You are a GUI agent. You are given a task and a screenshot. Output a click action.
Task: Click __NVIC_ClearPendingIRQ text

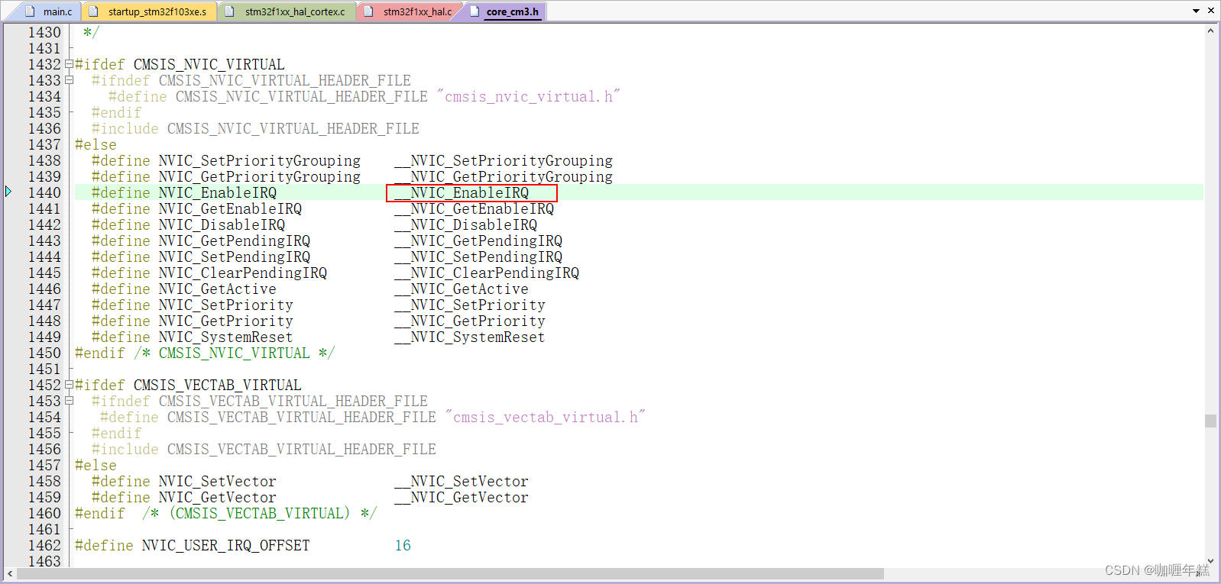[x=487, y=273]
